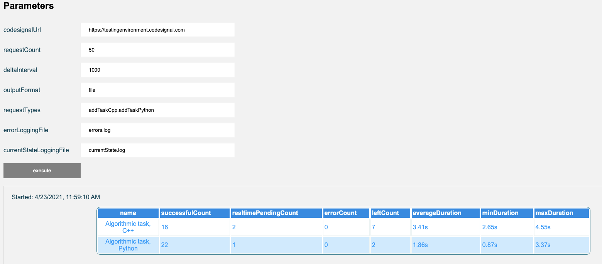Click the errorLoggingFile label

click(26, 130)
